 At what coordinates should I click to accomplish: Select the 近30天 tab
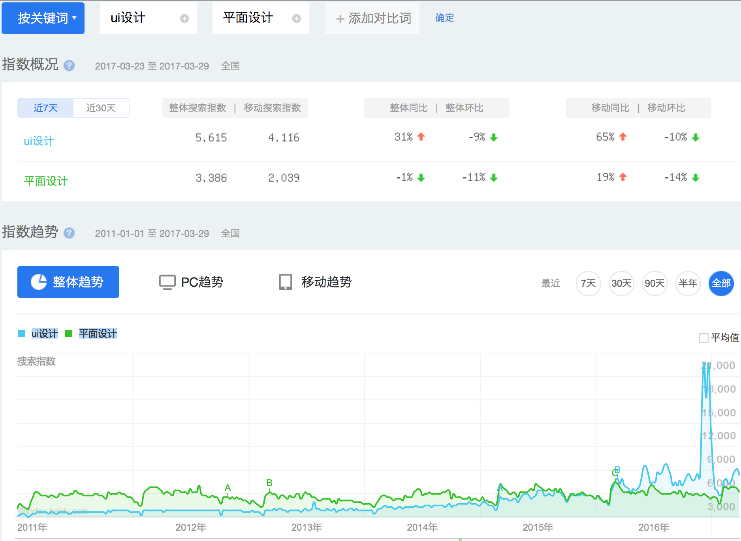pos(101,108)
